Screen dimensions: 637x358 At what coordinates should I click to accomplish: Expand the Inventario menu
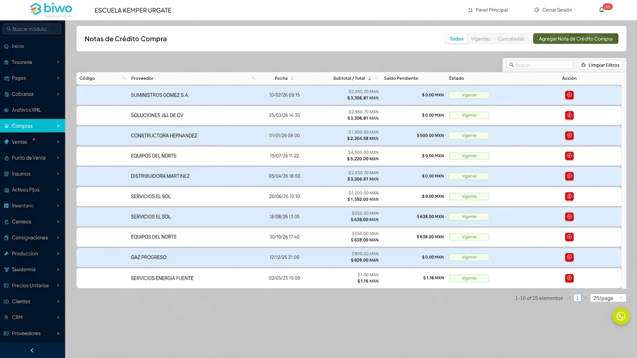point(33,206)
